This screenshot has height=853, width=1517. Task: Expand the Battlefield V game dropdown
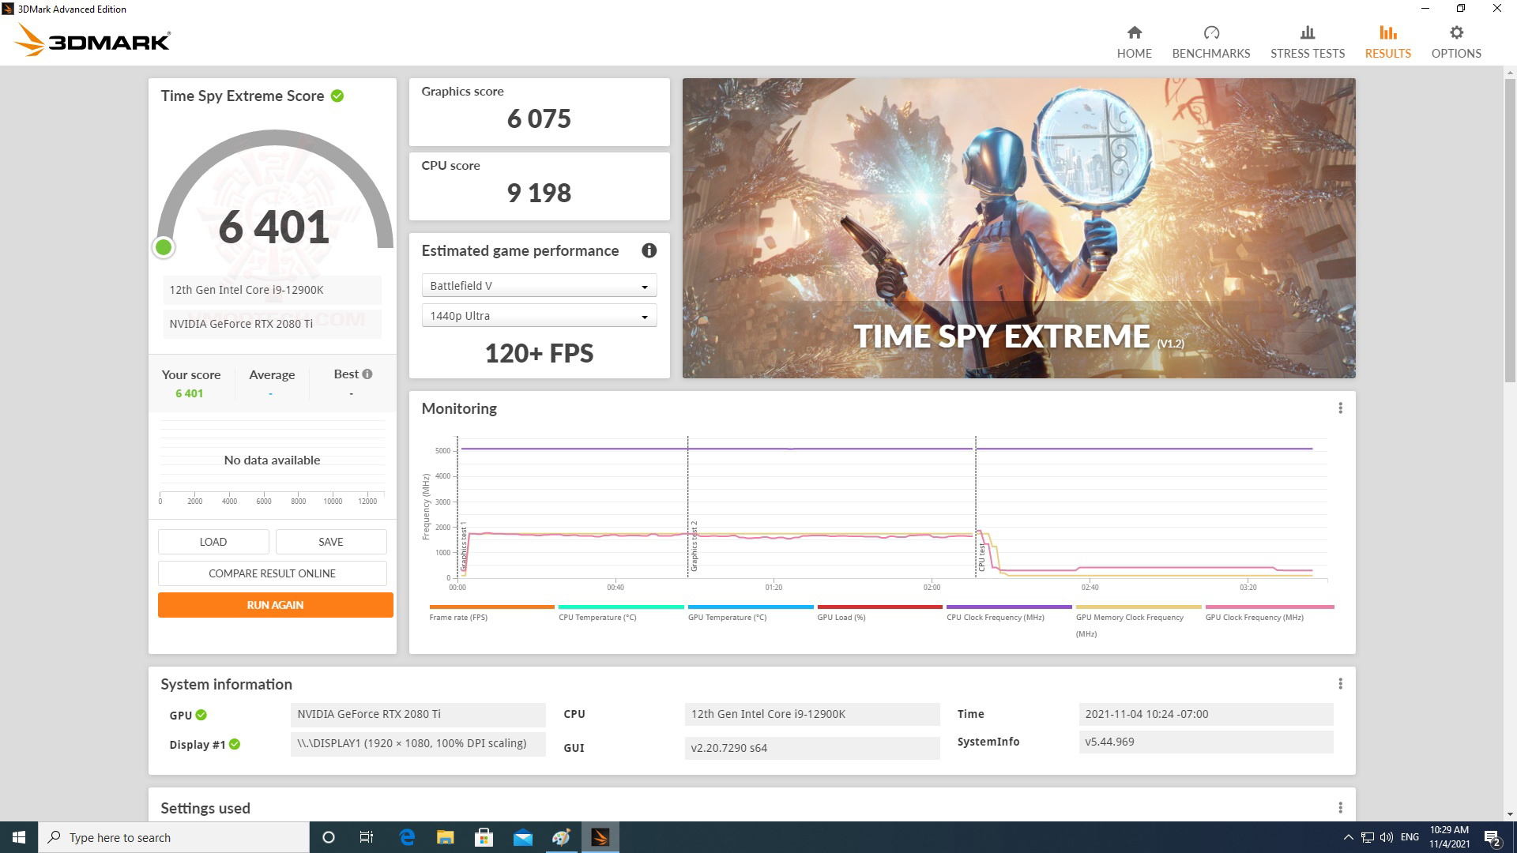(x=539, y=286)
